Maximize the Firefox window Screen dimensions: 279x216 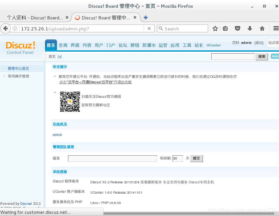pyautogui.click(x=264, y=6)
